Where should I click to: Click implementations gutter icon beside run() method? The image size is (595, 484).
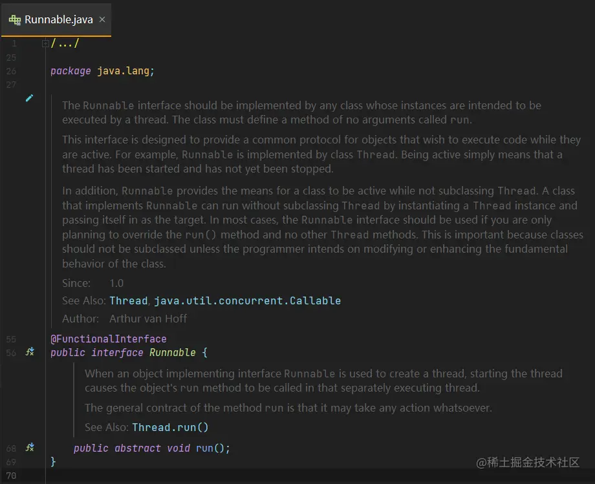pos(30,448)
